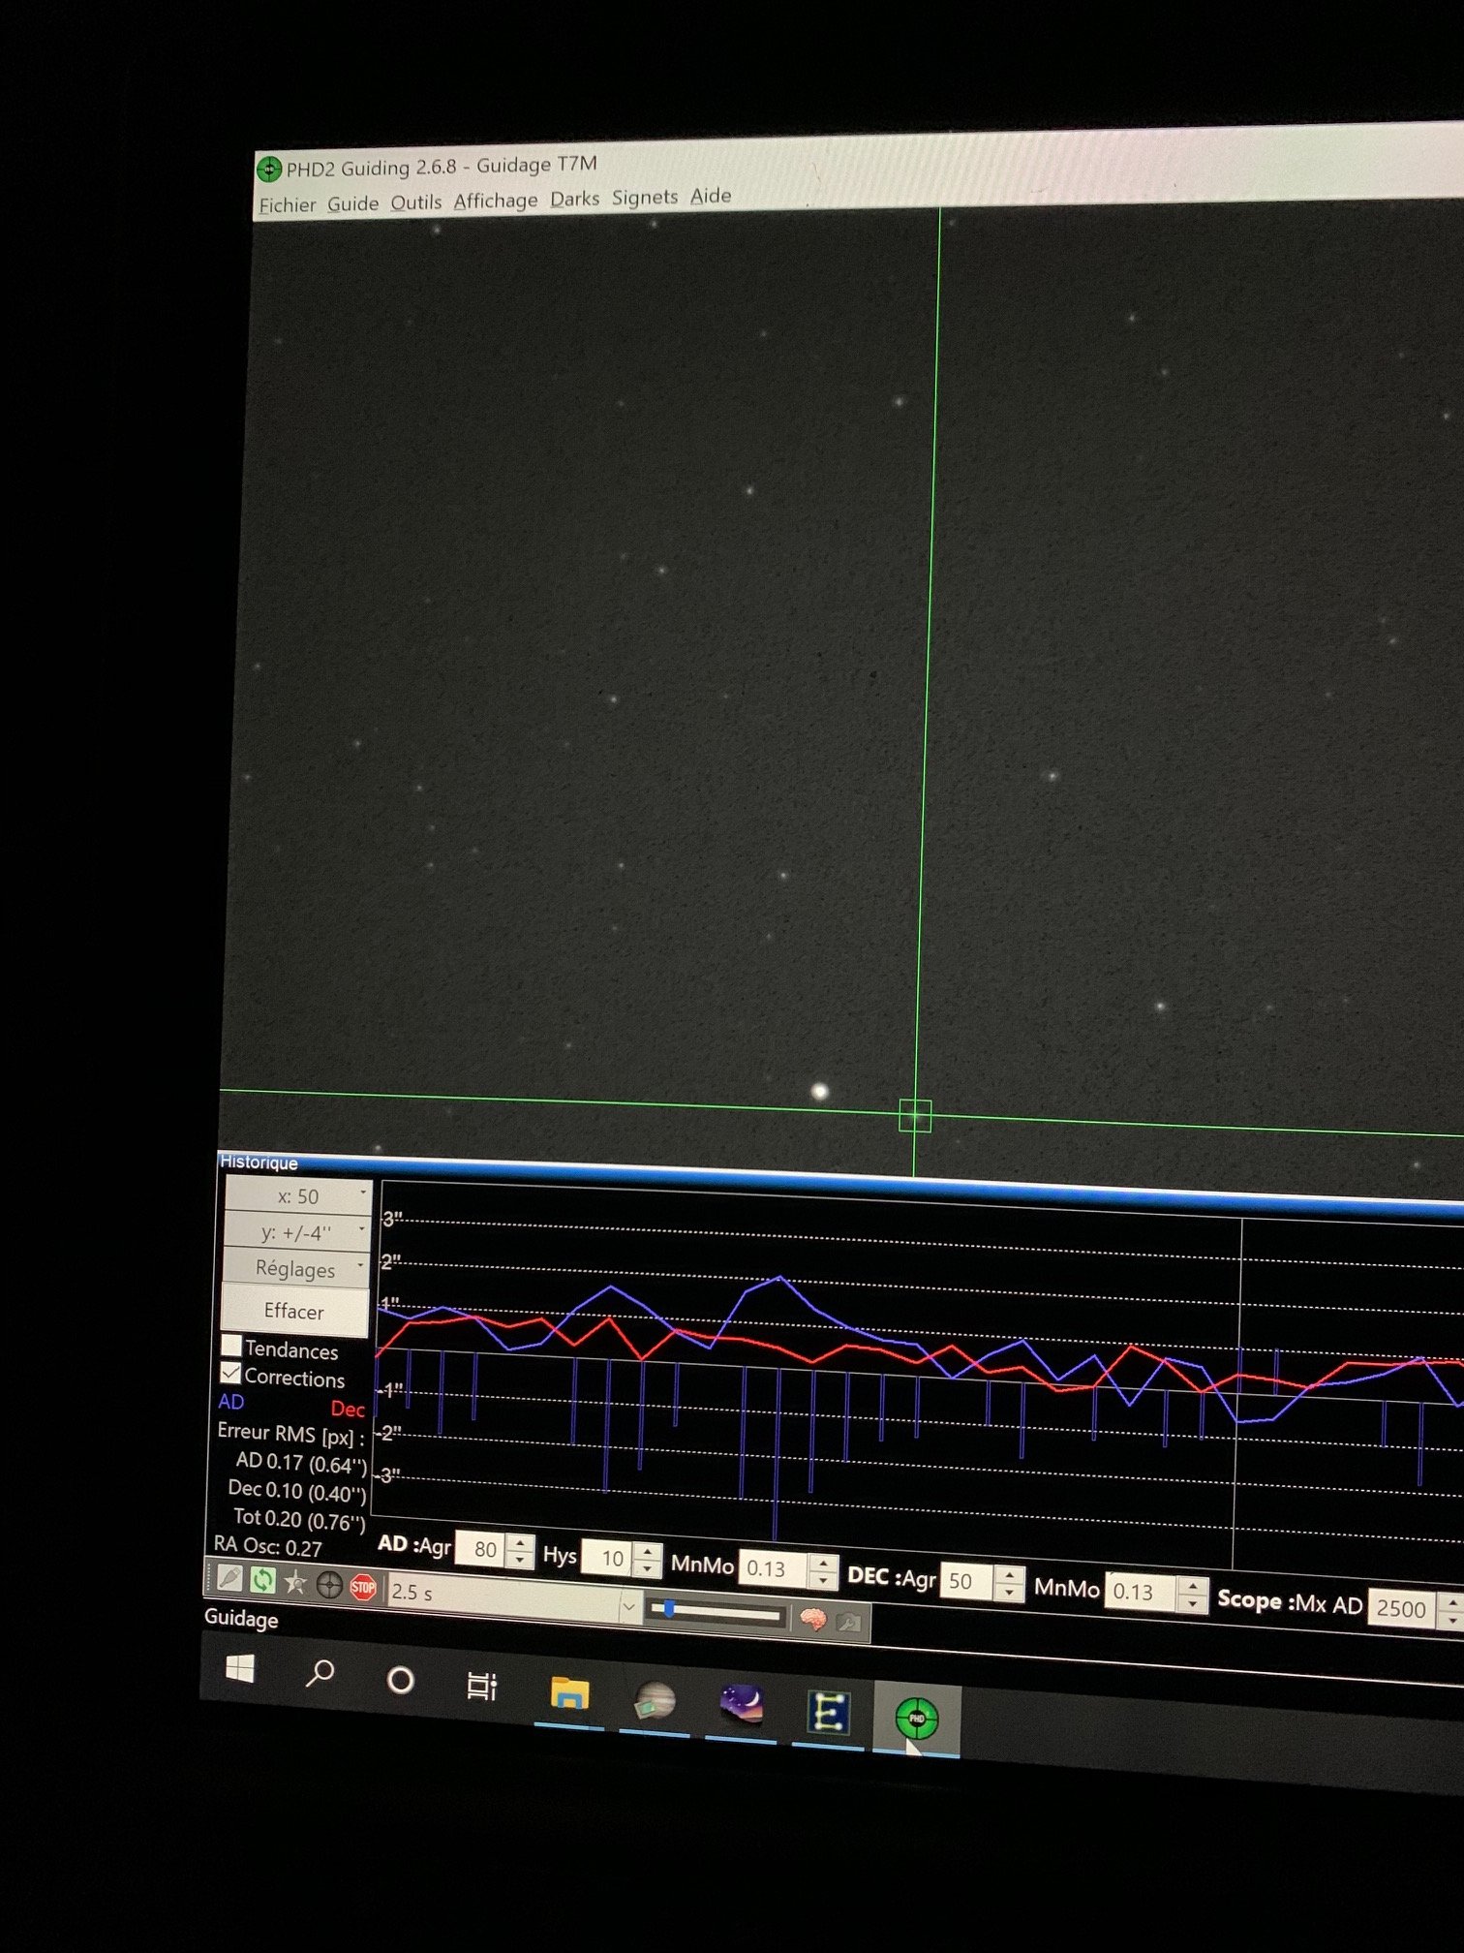The height and width of the screenshot is (1953, 1464).
Task: Decrease AD Agr value with down arrow
Action: (521, 1559)
